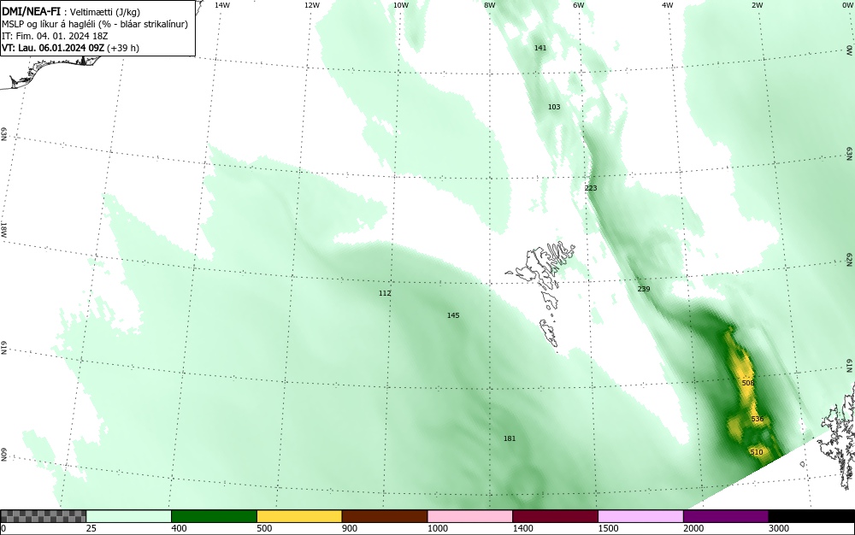Click the lavender 1500–2000 legend swatch
Viewport: 855px width, 535px height.
(640, 516)
